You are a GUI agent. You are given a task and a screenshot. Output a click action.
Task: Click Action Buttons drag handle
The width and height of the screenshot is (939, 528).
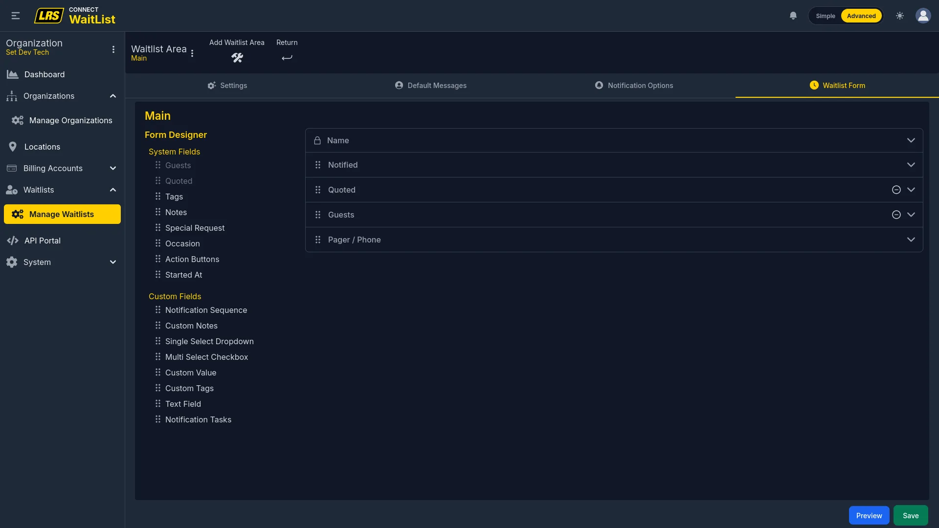click(x=158, y=259)
